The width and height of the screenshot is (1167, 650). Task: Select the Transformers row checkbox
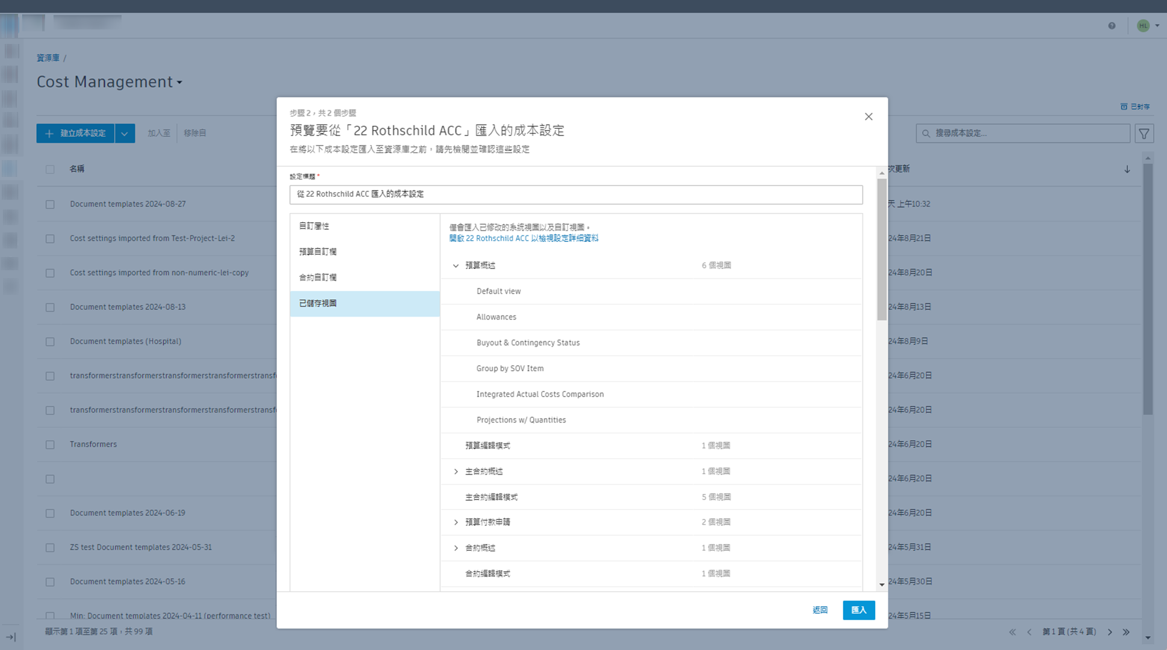(x=50, y=445)
